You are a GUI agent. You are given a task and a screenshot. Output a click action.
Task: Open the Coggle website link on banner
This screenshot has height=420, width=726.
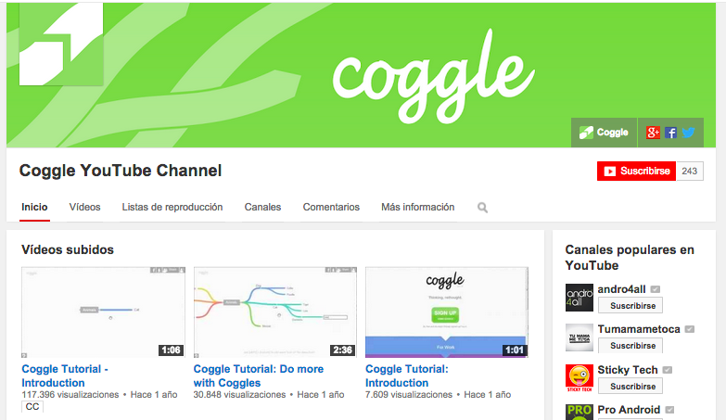point(604,133)
